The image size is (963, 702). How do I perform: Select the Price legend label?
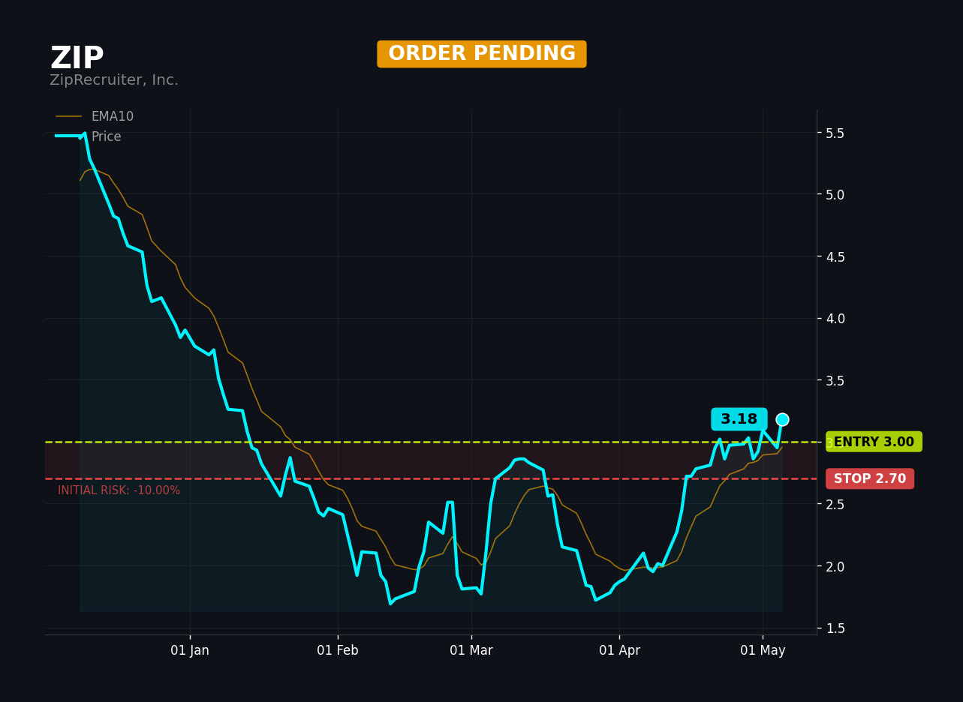[106, 136]
